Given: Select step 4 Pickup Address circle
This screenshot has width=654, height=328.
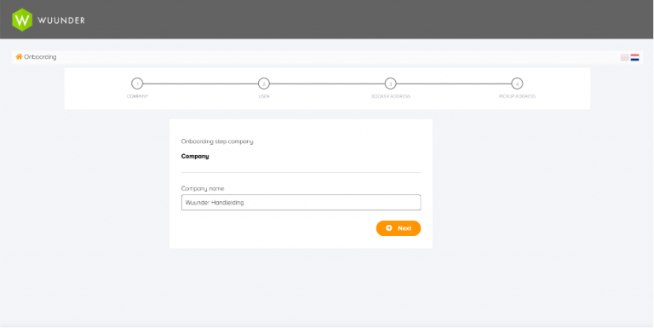Looking at the screenshot, I should pos(517,83).
